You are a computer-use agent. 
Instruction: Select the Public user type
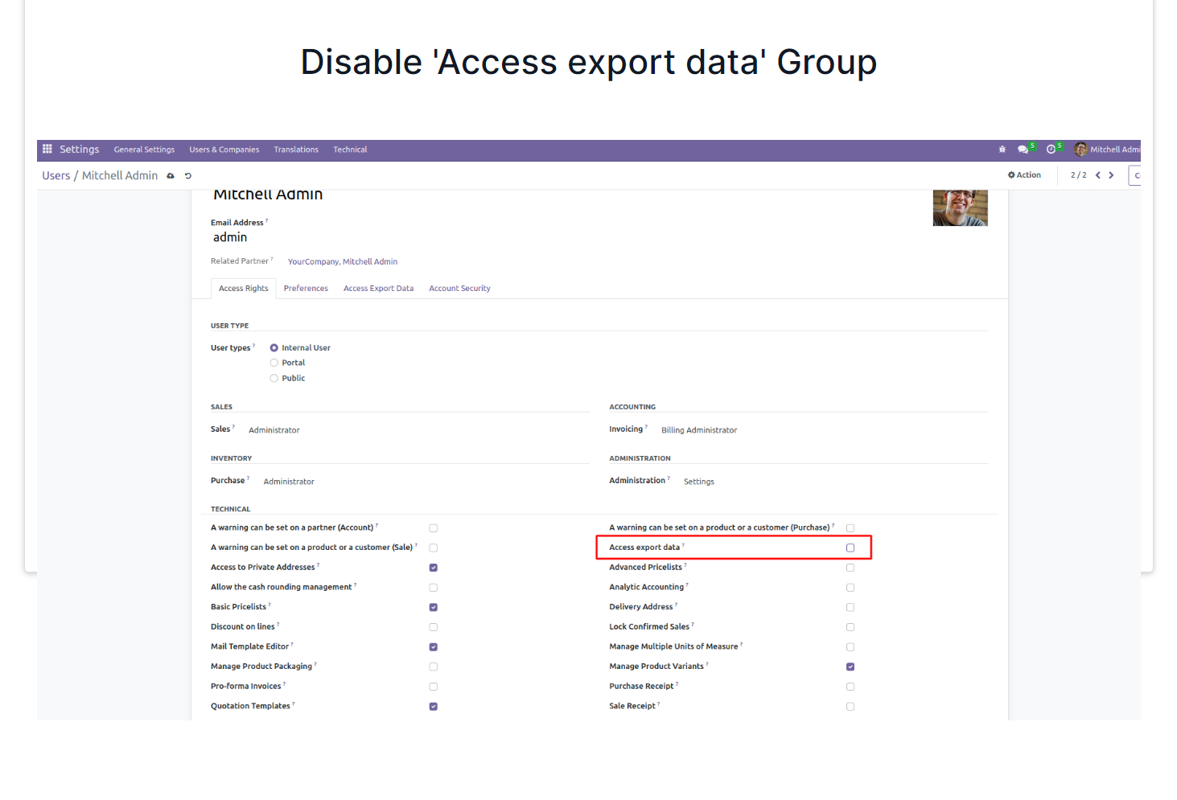tap(274, 379)
